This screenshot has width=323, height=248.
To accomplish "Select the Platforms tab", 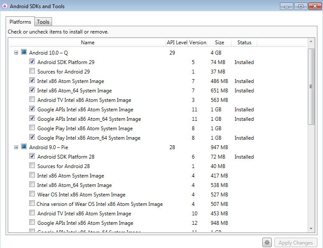I will tap(20, 21).
